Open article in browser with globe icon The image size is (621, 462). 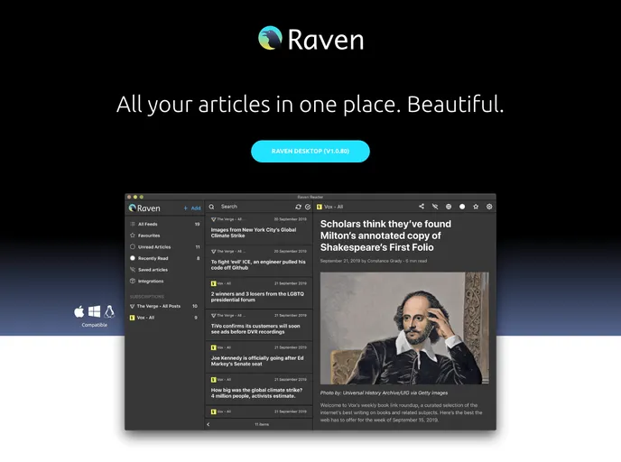point(449,207)
